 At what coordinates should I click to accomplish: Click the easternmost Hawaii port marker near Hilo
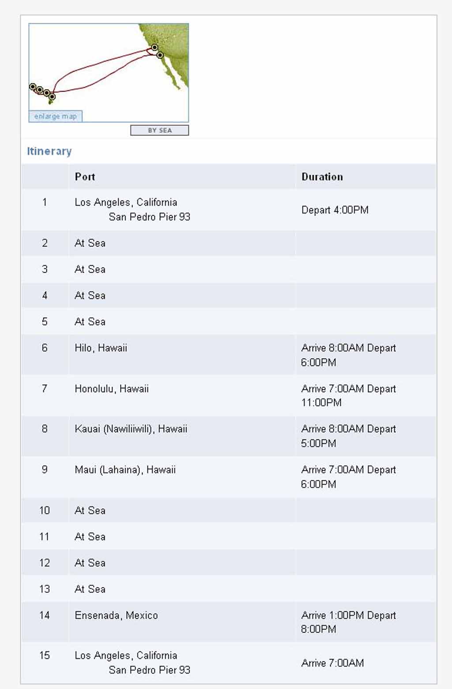52,97
